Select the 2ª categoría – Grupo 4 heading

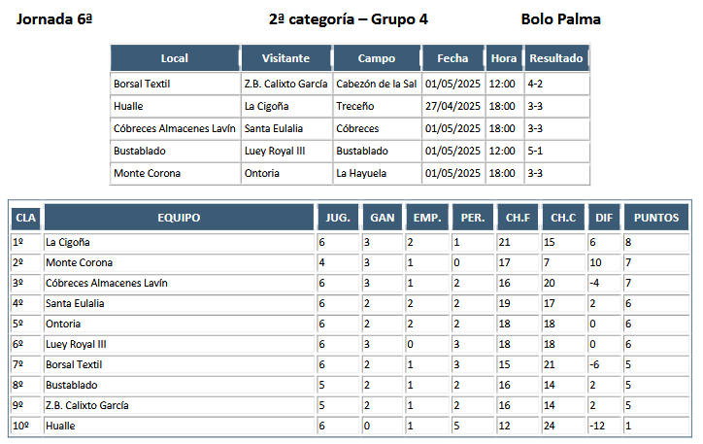[349, 19]
